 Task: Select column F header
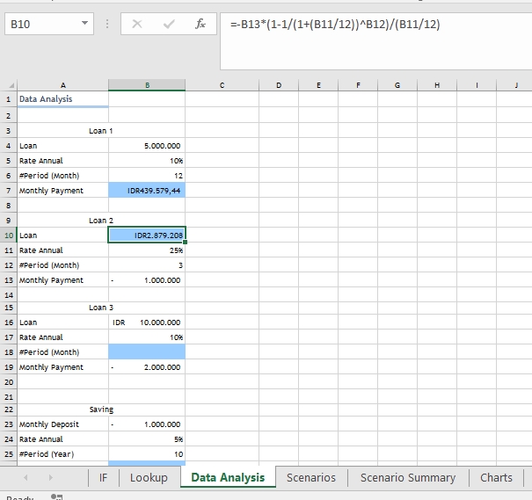(x=358, y=85)
